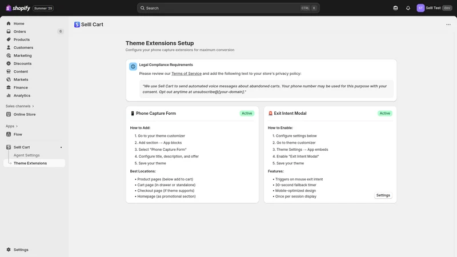Click the Markets globe icon

(x=9, y=79)
